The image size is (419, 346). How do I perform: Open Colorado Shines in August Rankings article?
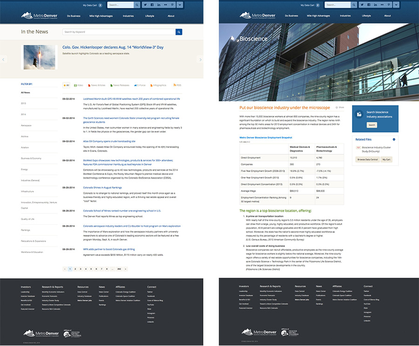coord(102,187)
